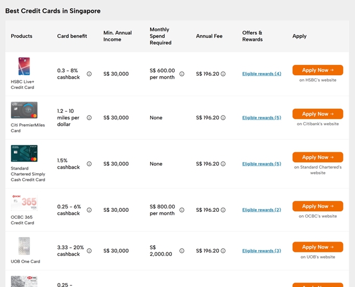Click the OCBC 365 card image
Image resolution: width=355 pixels, height=287 pixels.
pyautogui.click(x=24, y=203)
